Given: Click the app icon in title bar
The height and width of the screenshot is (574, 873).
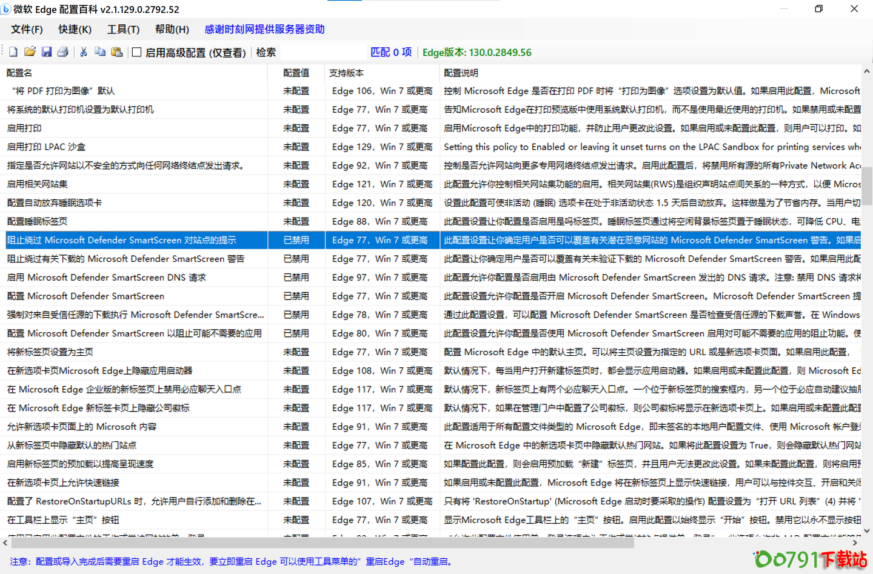Looking at the screenshot, I should [6, 9].
